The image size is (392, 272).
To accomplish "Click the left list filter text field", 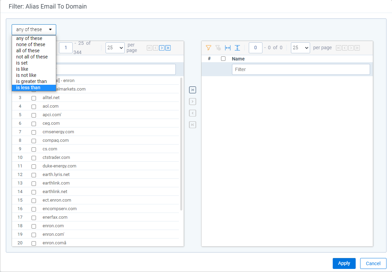I will pyautogui.click(x=116, y=69).
